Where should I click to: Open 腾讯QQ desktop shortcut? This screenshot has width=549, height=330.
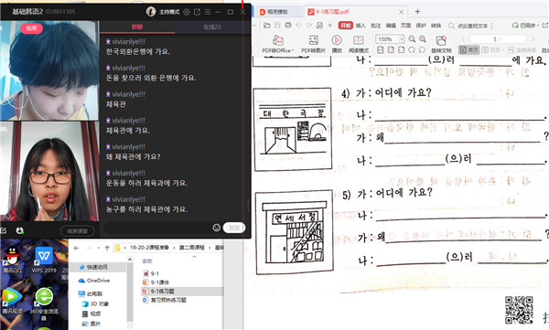click(12, 260)
